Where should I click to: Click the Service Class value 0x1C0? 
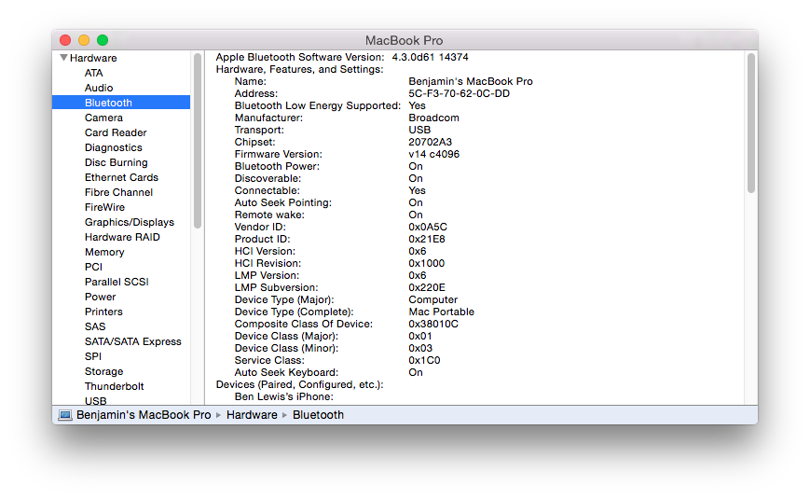tap(425, 360)
